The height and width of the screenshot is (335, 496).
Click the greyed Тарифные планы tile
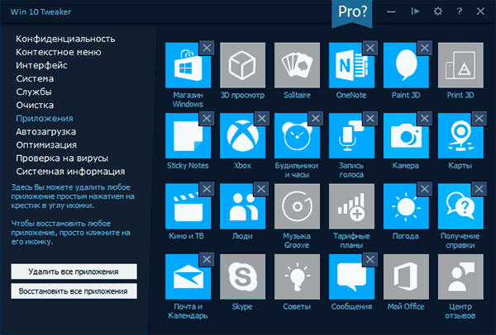click(351, 206)
